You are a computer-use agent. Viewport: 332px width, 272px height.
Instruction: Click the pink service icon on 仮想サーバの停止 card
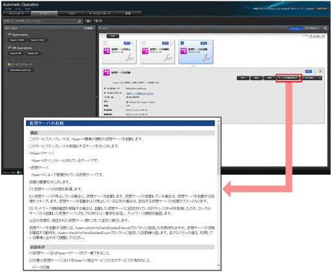(107, 51)
